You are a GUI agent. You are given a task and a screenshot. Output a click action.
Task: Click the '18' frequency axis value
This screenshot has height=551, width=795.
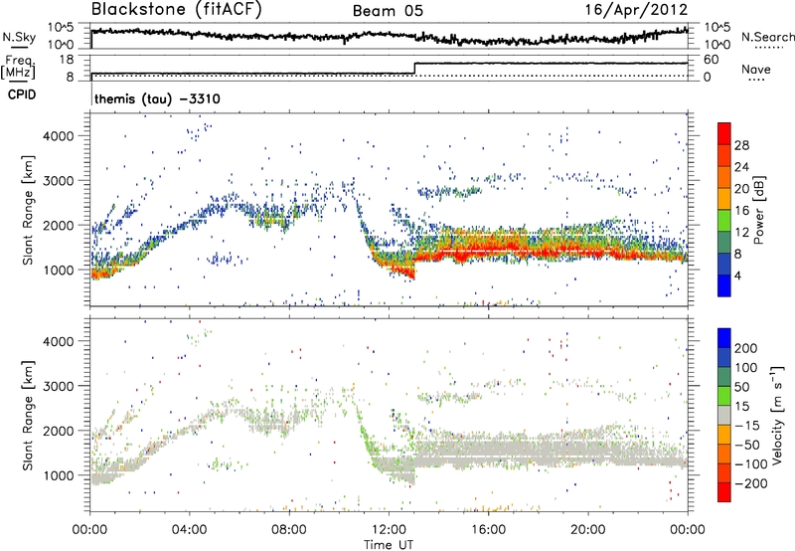coord(67,60)
